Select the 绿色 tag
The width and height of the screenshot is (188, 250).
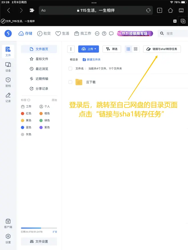point(45,120)
